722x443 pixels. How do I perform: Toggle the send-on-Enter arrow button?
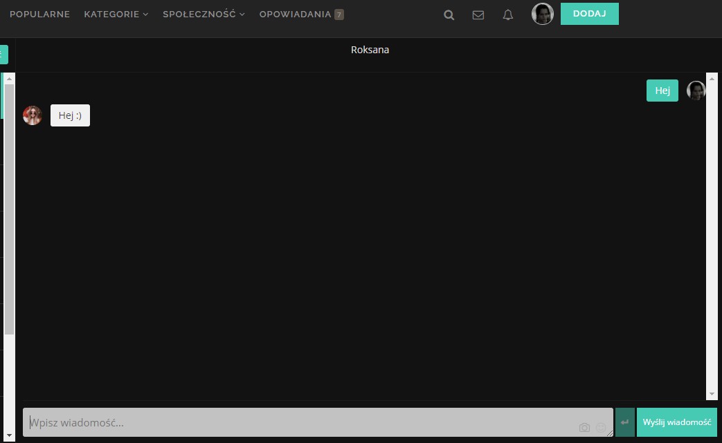tap(625, 422)
